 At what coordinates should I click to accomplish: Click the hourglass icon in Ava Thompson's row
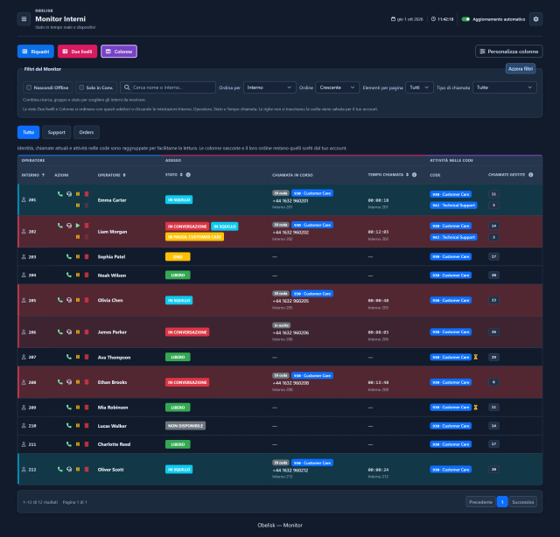[476, 357]
